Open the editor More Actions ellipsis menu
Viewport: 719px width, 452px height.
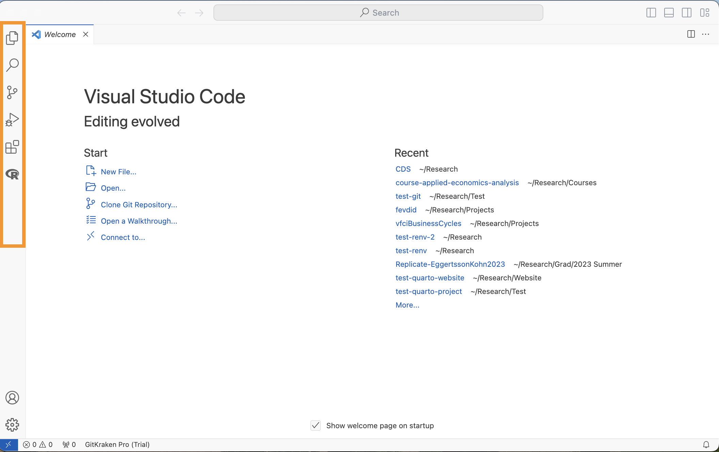click(x=706, y=34)
